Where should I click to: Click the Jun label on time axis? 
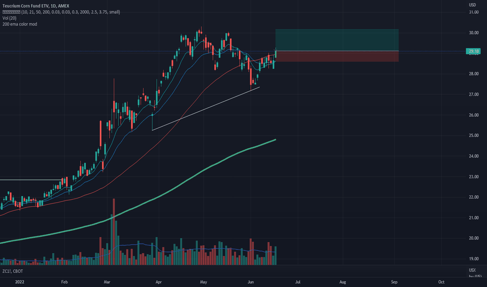(x=251, y=282)
